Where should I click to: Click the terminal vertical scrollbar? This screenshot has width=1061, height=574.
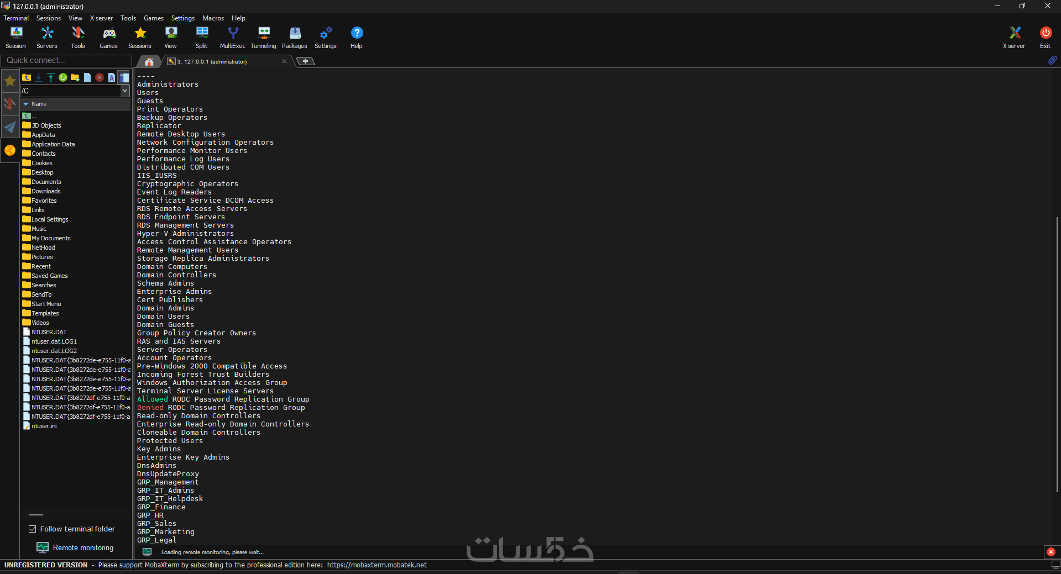click(1057, 354)
